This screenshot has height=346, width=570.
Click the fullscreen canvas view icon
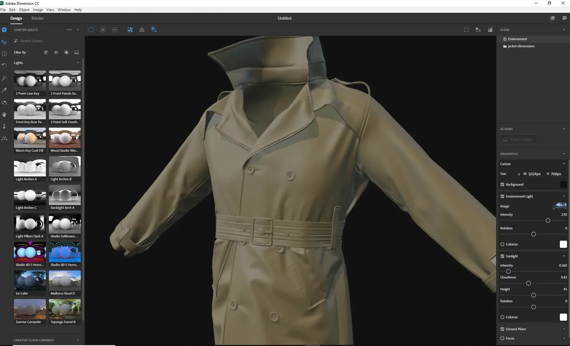tap(466, 29)
